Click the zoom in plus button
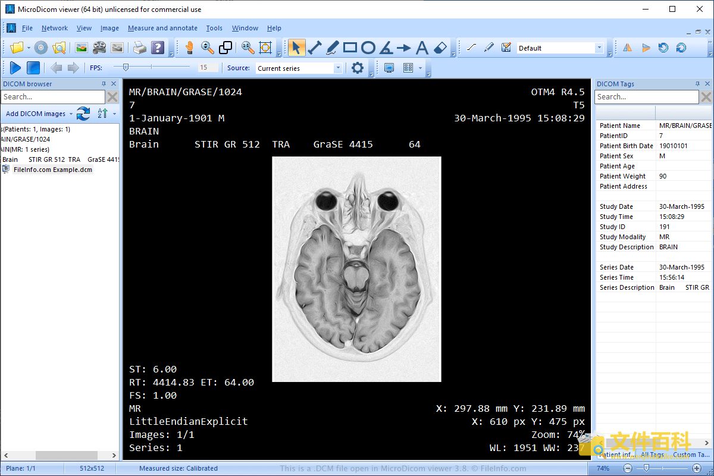The width and height of the screenshot is (714, 476). pyautogui.click(x=697, y=468)
